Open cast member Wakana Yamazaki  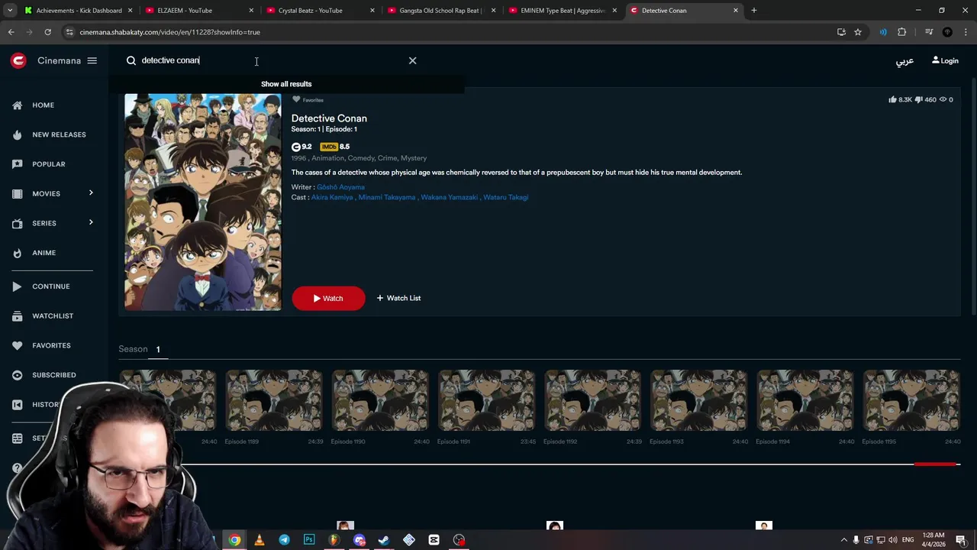point(450,197)
